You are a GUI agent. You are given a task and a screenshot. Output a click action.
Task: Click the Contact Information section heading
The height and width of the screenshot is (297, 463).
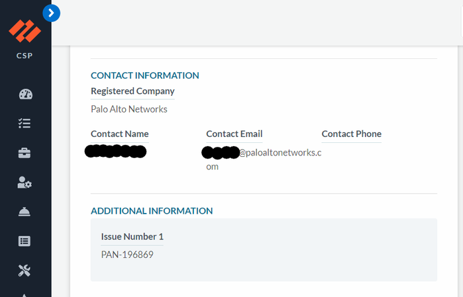pos(144,75)
